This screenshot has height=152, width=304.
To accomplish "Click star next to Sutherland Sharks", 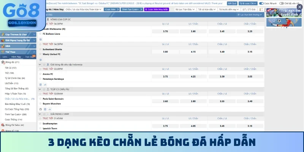I will 40,49.
